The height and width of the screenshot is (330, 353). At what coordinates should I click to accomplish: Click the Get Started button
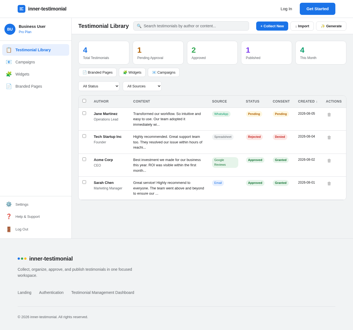coord(317,9)
